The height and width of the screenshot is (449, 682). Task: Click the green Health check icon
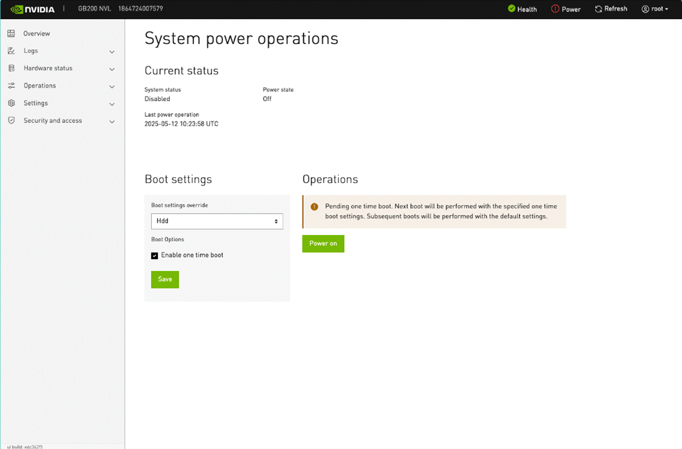click(511, 9)
